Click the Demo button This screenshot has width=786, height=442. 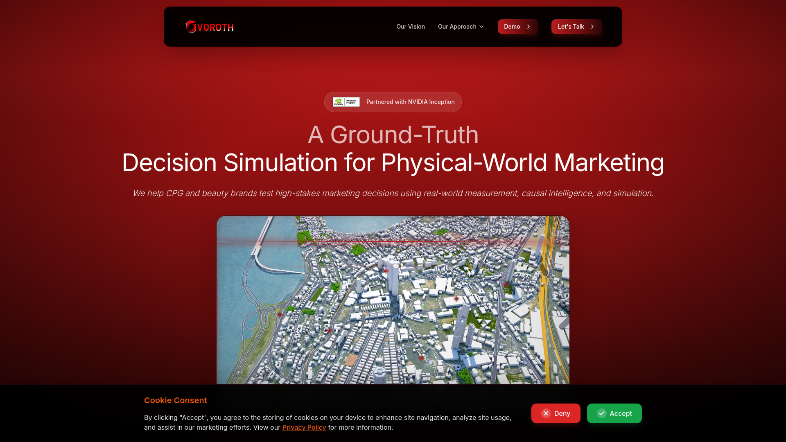point(518,27)
